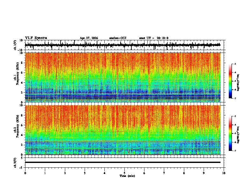Click the ch.1 voltage waveform trace
Viewport: 252px width, 194px height.
click(123, 45)
